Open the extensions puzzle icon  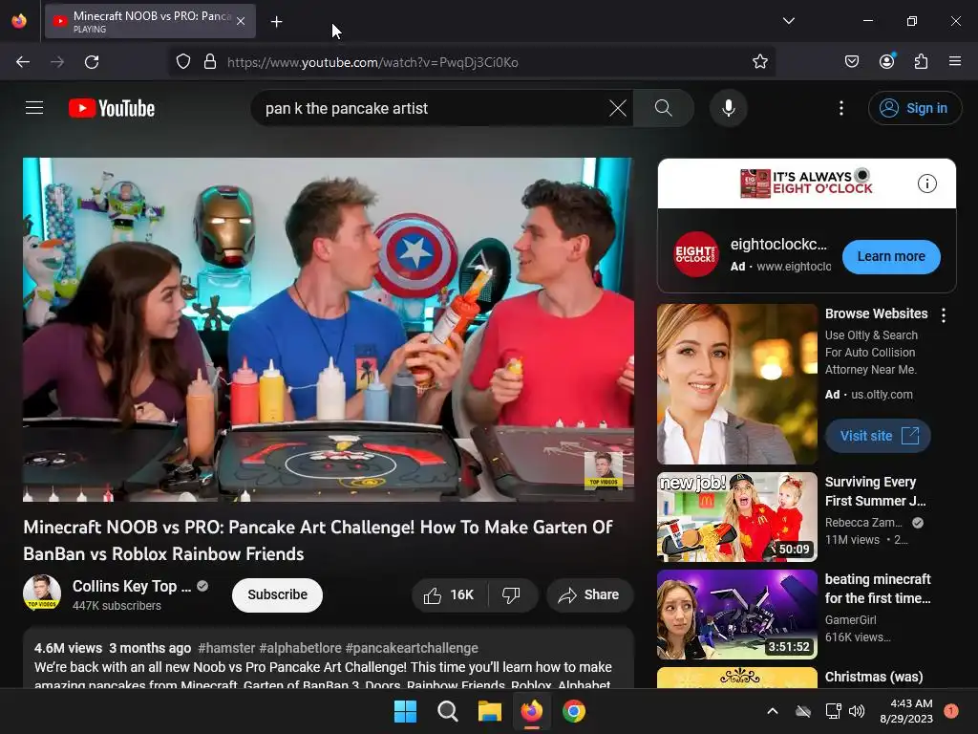point(921,61)
